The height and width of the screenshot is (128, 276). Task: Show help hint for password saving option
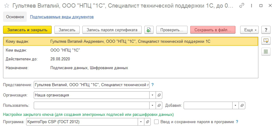tap(237, 122)
